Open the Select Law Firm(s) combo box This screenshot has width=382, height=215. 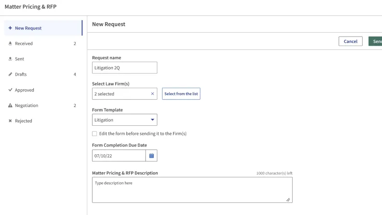120,94
